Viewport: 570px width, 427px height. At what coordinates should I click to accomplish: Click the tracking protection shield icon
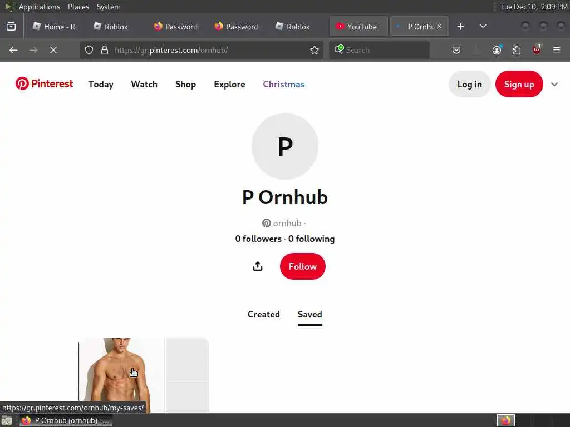89,50
